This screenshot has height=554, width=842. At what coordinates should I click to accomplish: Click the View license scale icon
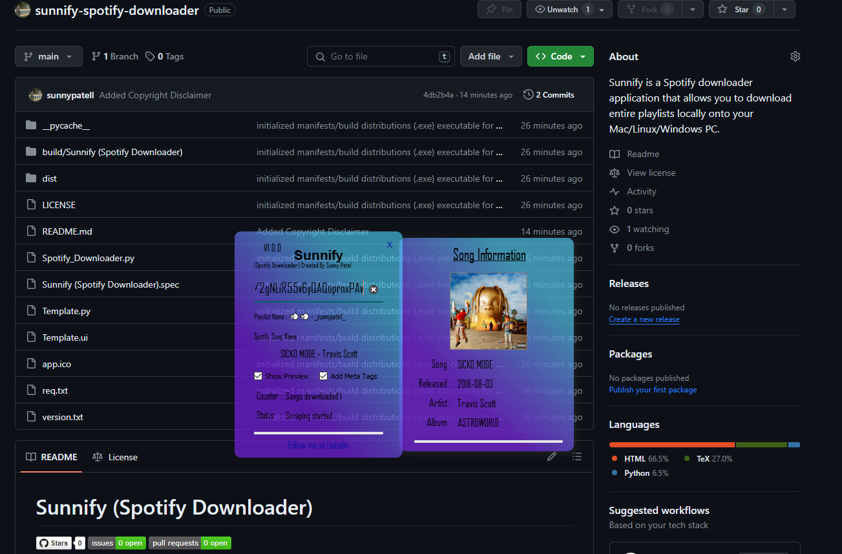pos(615,173)
